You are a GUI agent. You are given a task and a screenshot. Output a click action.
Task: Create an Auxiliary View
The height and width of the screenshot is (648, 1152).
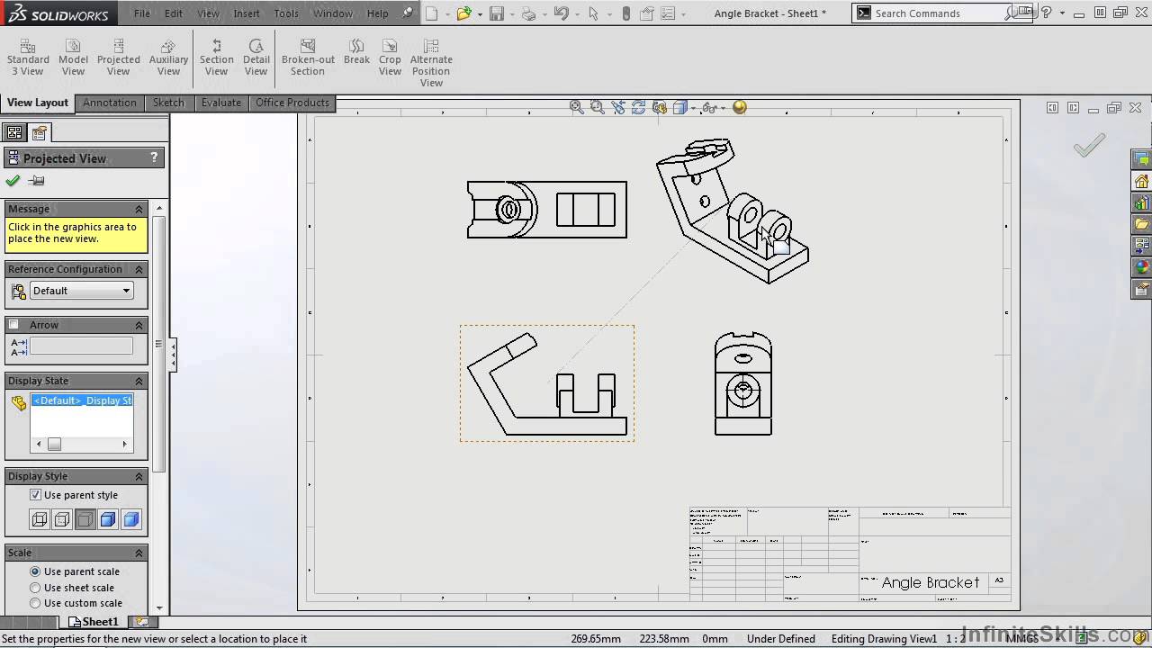[x=168, y=58]
